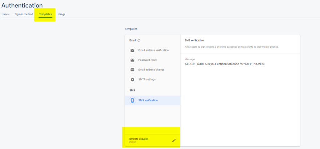The width and height of the screenshot is (320, 149).
Task: Click the SMS verification panel title
Action: (194, 40)
